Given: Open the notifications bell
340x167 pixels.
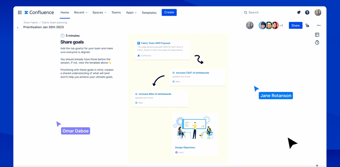Looking at the screenshot, I should coord(298,13).
